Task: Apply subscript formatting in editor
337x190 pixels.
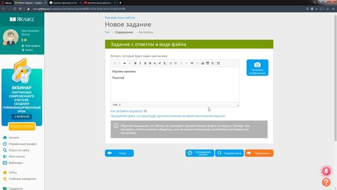Action: (155, 63)
